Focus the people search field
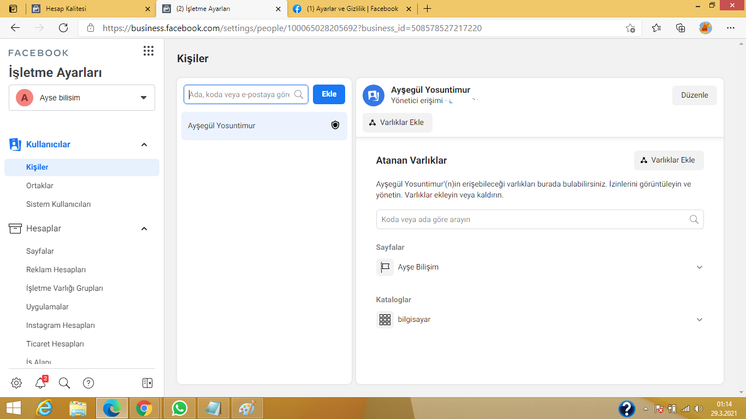This screenshot has height=419, width=746. [246, 94]
